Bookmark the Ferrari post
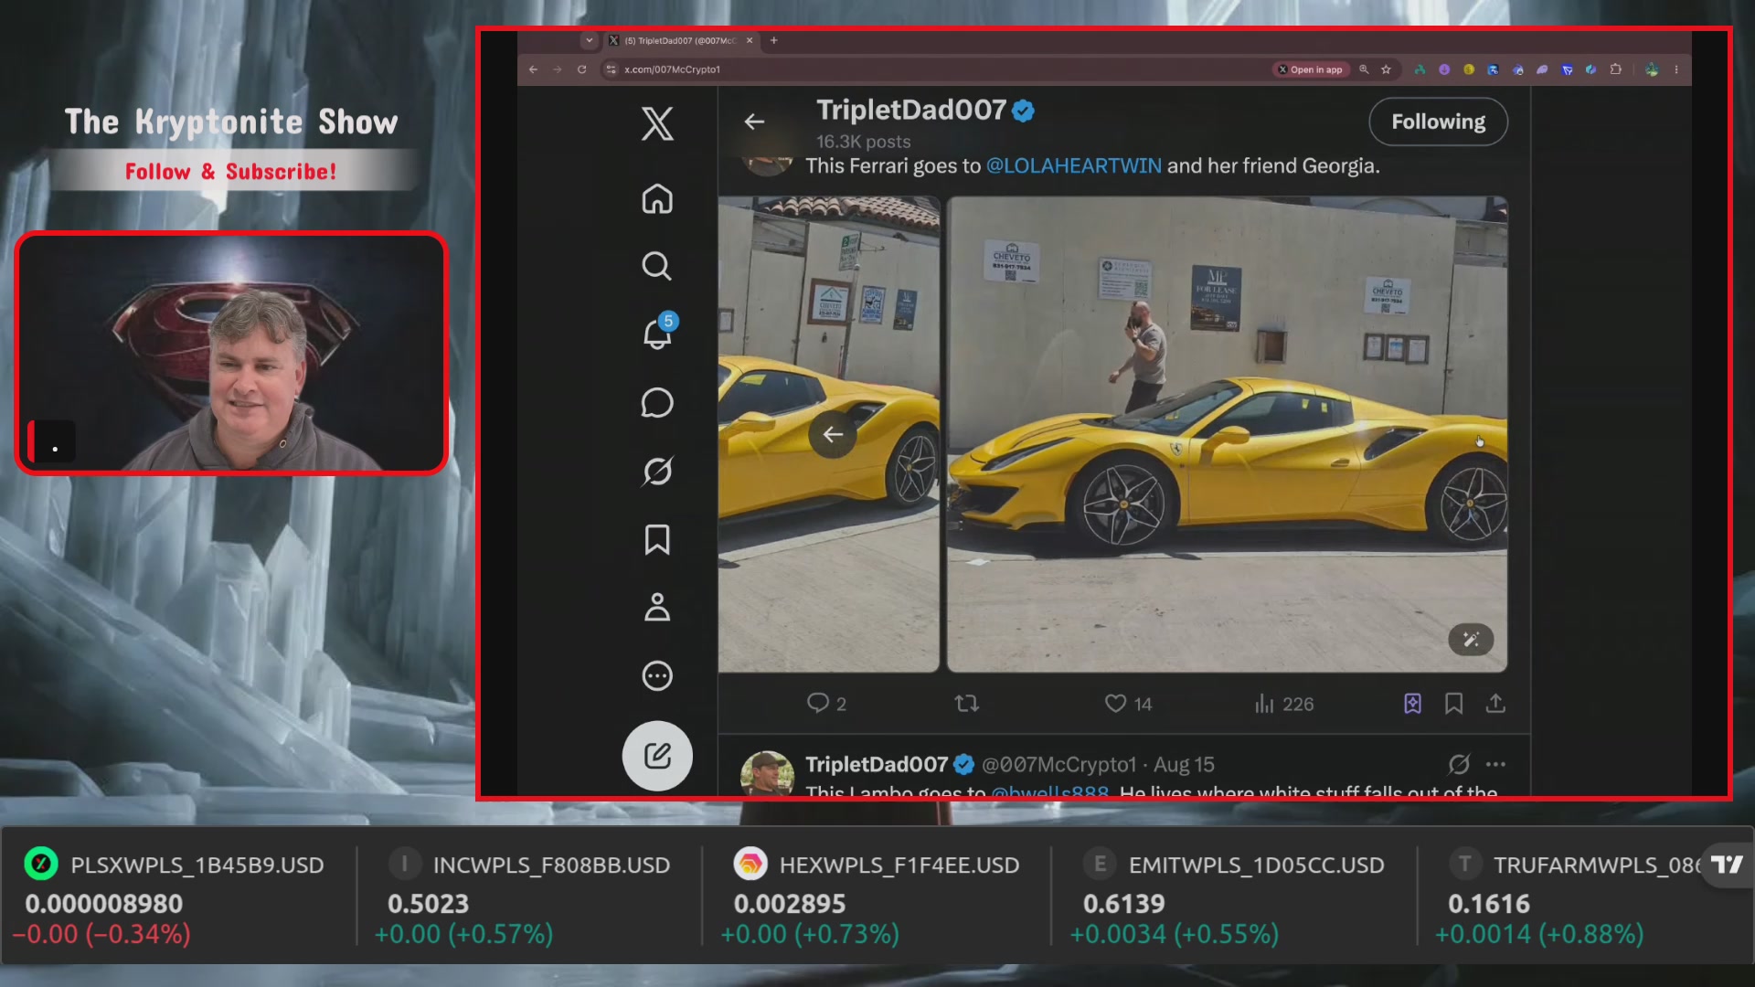The image size is (1755, 987). pos(1453,704)
